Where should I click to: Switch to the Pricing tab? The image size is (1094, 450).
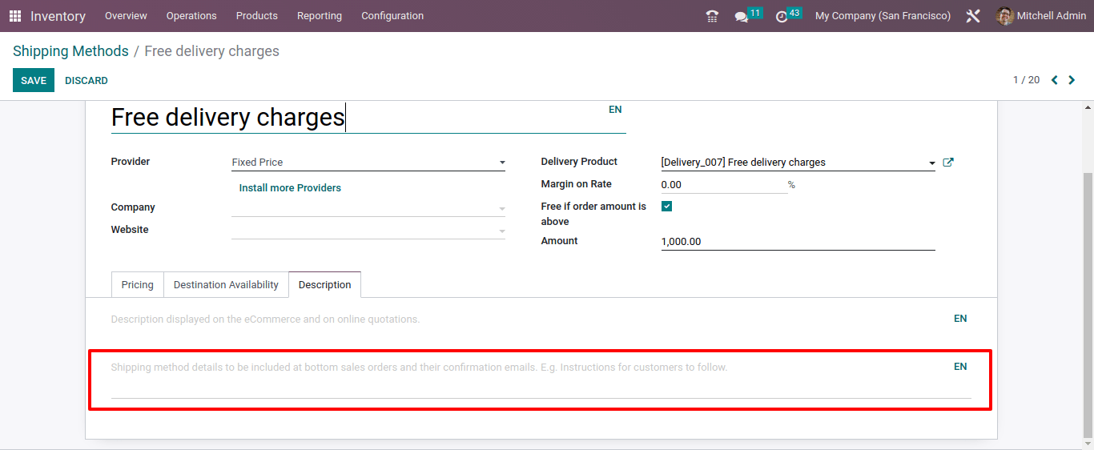point(138,284)
